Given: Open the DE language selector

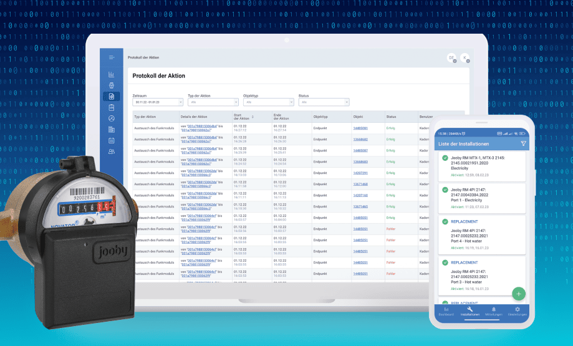Looking at the screenshot, I should 450,58.
